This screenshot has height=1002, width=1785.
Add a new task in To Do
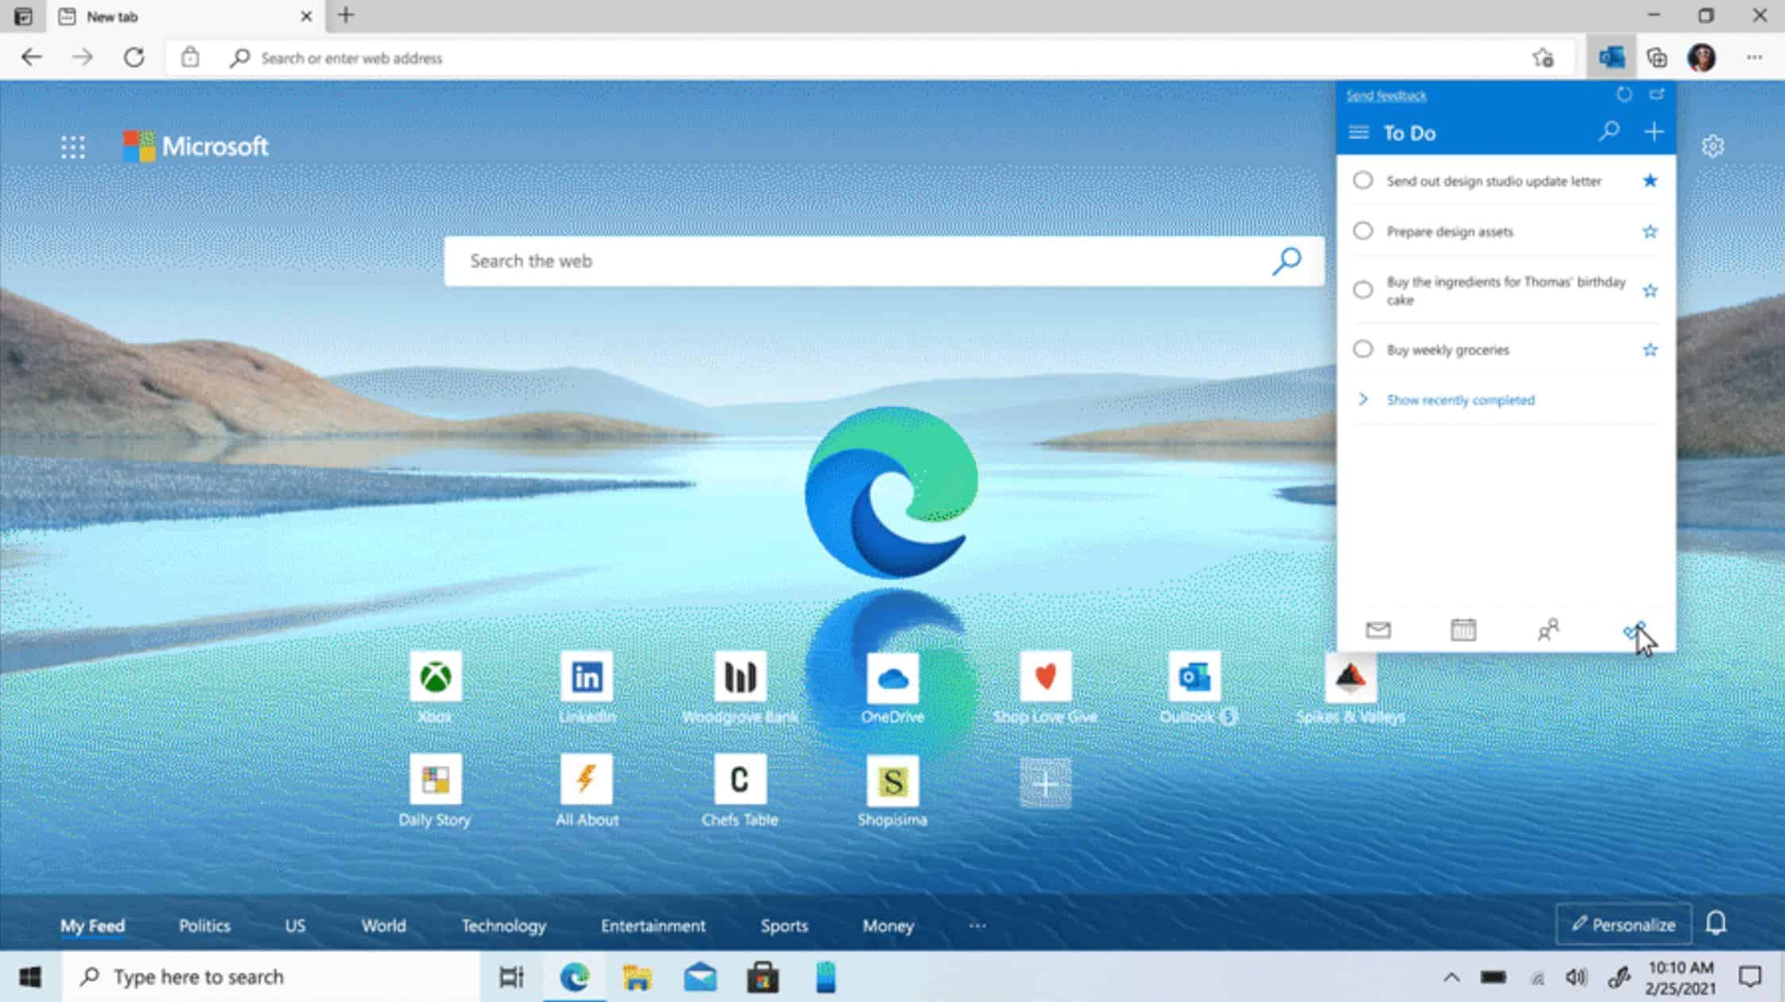[x=1652, y=133]
